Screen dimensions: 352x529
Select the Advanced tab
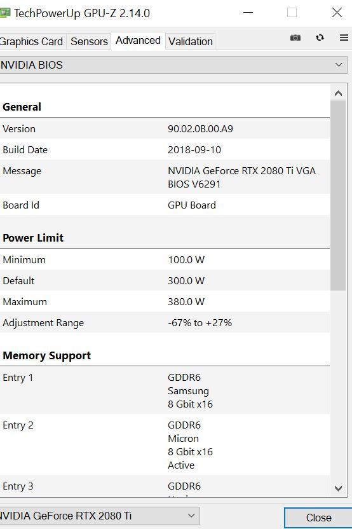139,41
